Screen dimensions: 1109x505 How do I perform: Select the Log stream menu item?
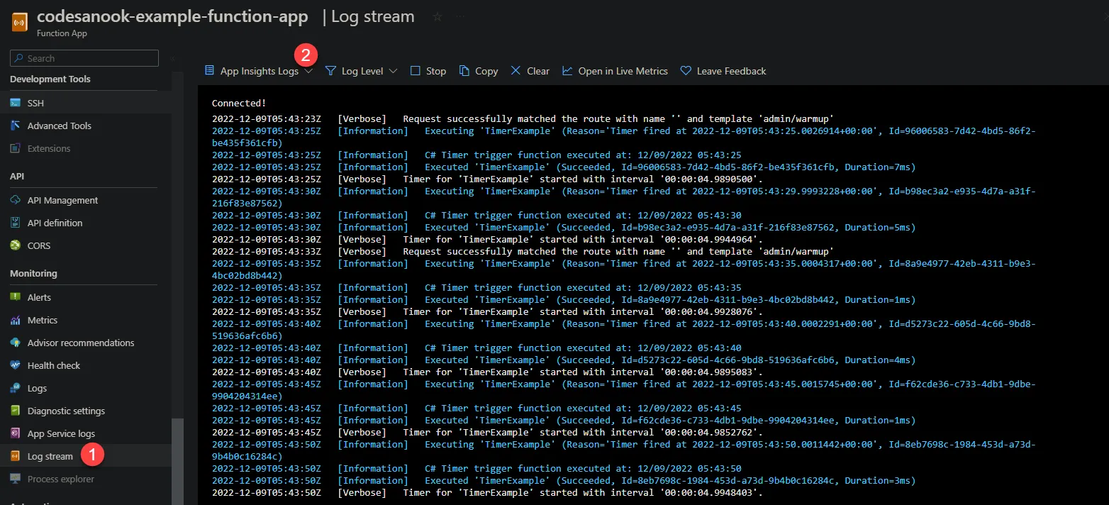point(86,456)
